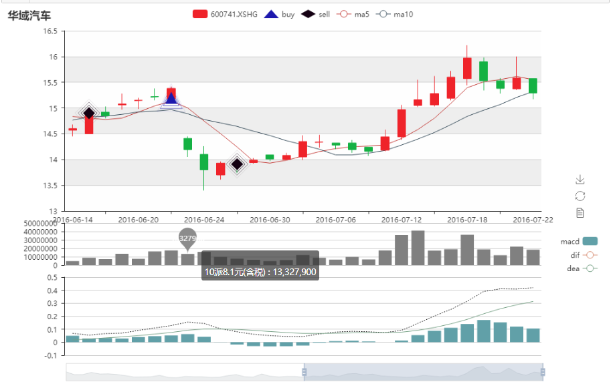The height and width of the screenshot is (392, 611).
Task: Click the sell diamond marker near 2016-06-14
Action: [89, 113]
